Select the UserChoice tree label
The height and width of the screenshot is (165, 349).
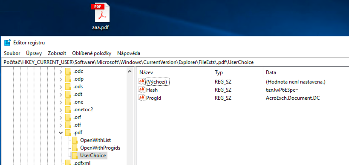click(93, 156)
